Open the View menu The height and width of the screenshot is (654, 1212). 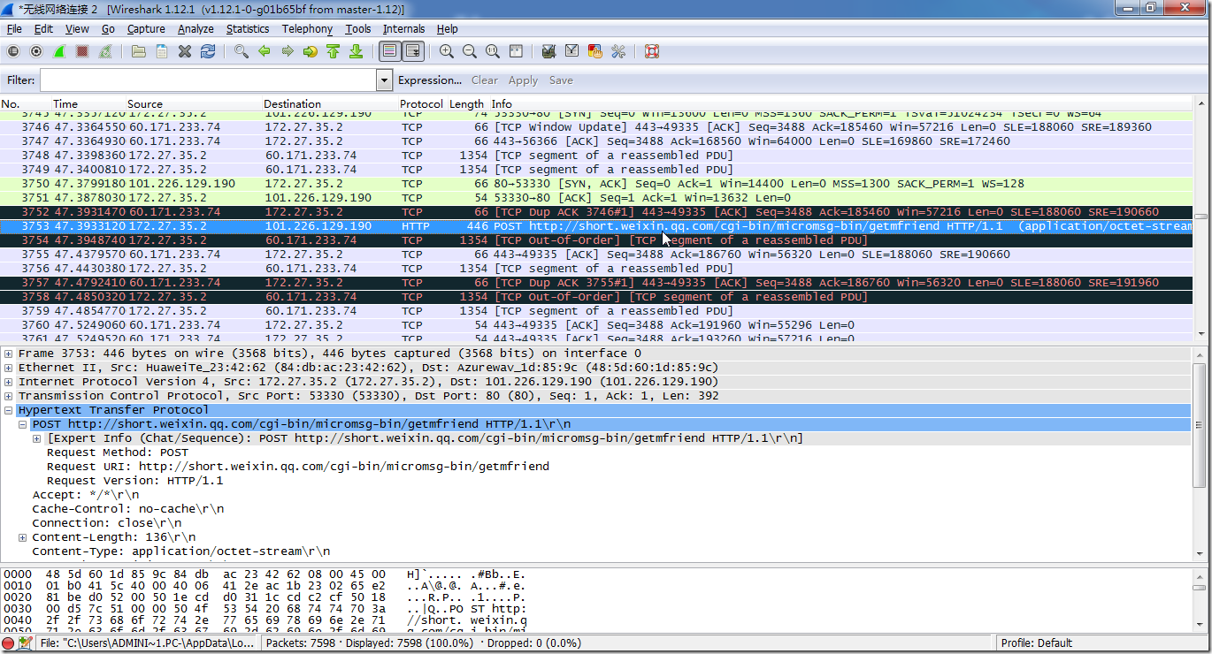pos(77,29)
